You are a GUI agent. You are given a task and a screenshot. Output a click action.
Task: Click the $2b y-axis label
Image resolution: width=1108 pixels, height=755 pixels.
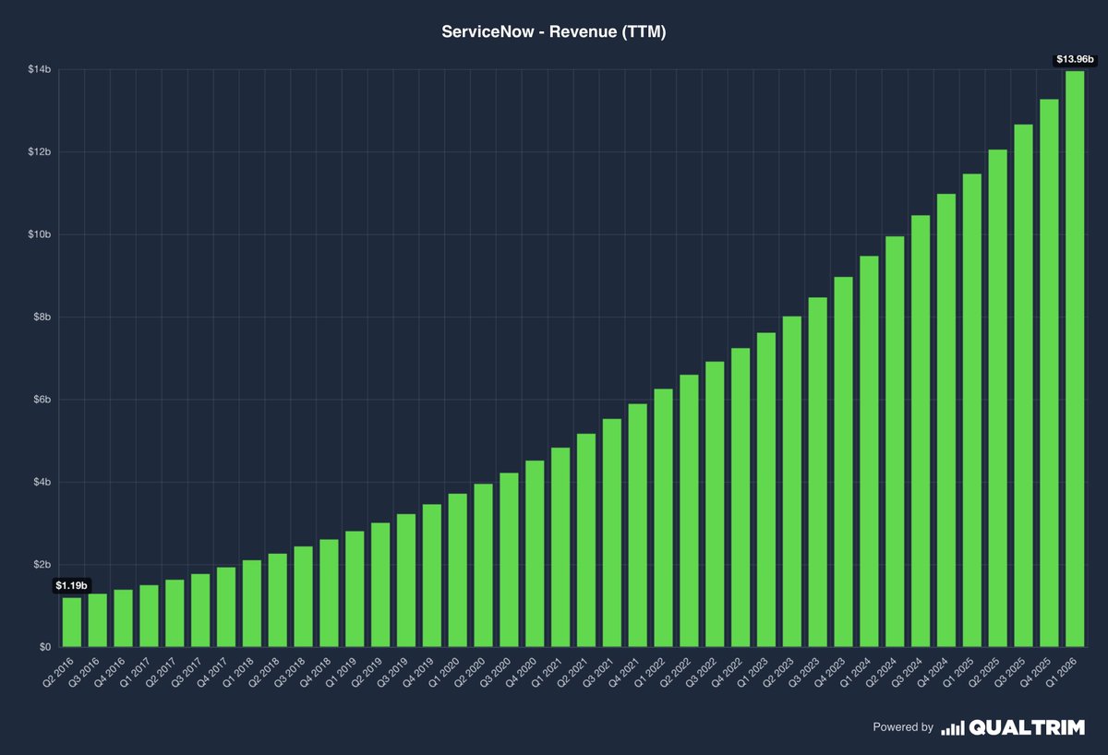point(42,565)
